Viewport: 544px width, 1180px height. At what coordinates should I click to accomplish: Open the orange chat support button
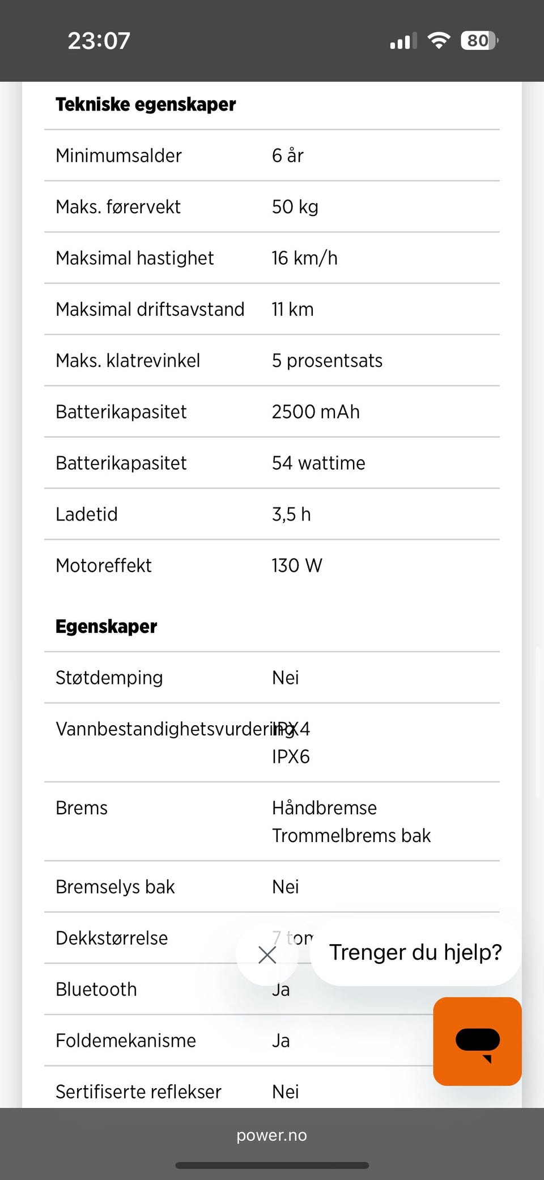(477, 1041)
